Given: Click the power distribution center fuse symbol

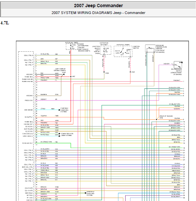Looking at the screenshot, I should (71, 47).
